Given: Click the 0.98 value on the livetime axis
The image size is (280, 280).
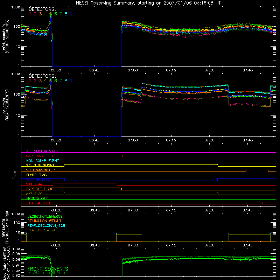Looking at the screenshot, I should click(x=16, y=254).
